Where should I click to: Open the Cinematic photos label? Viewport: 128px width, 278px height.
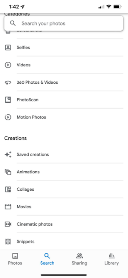click(x=35, y=224)
